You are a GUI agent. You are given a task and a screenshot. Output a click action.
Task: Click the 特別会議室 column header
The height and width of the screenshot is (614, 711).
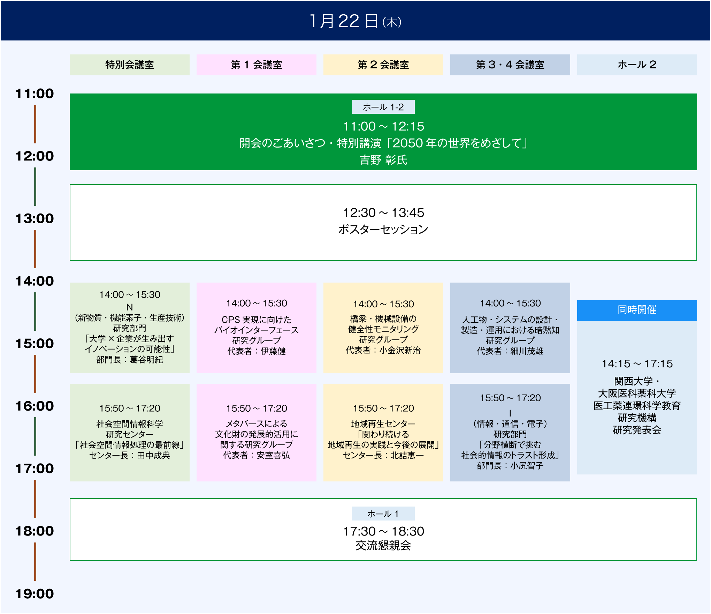[x=129, y=65]
